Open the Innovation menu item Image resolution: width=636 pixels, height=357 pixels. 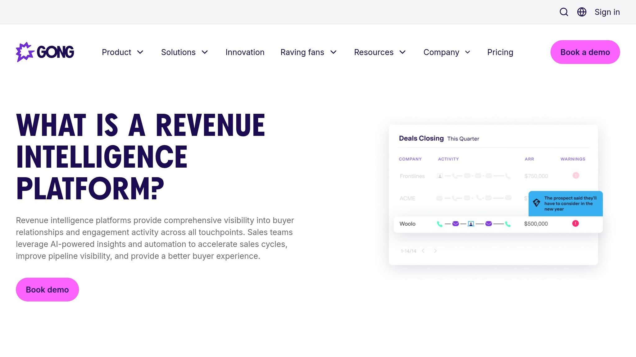tap(245, 52)
